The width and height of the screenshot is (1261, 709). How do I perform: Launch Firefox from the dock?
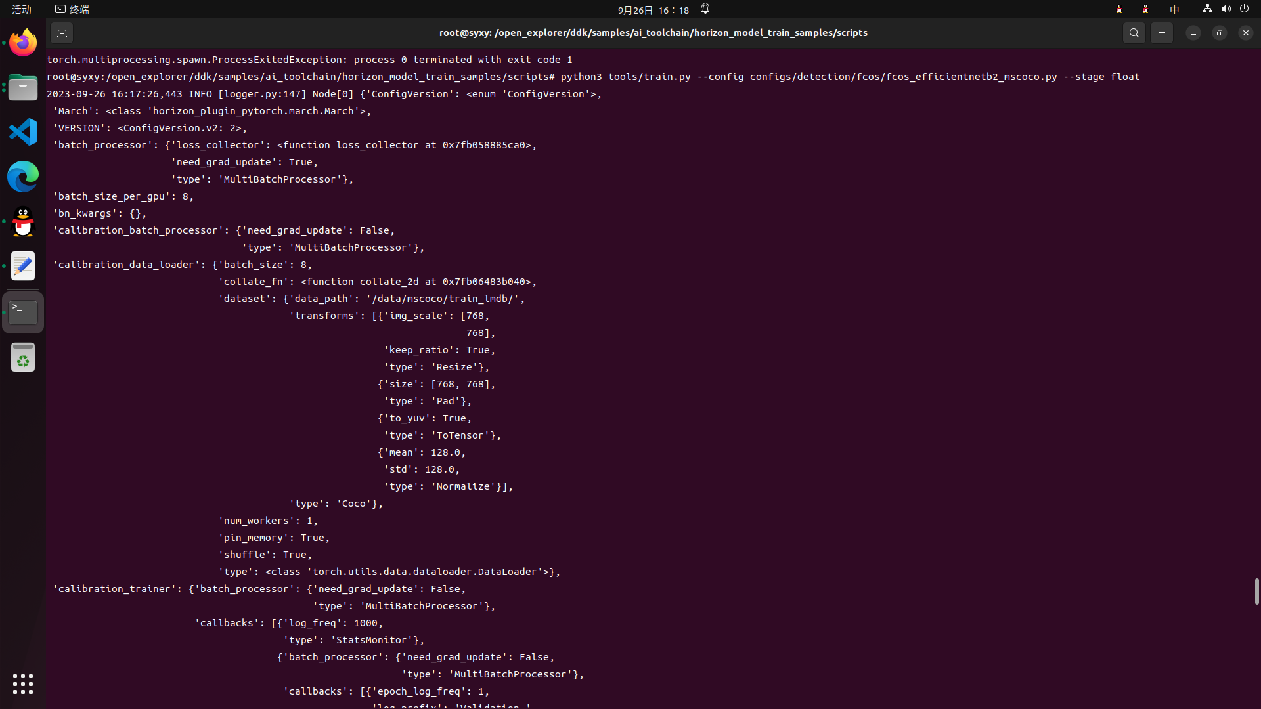pos(23,43)
